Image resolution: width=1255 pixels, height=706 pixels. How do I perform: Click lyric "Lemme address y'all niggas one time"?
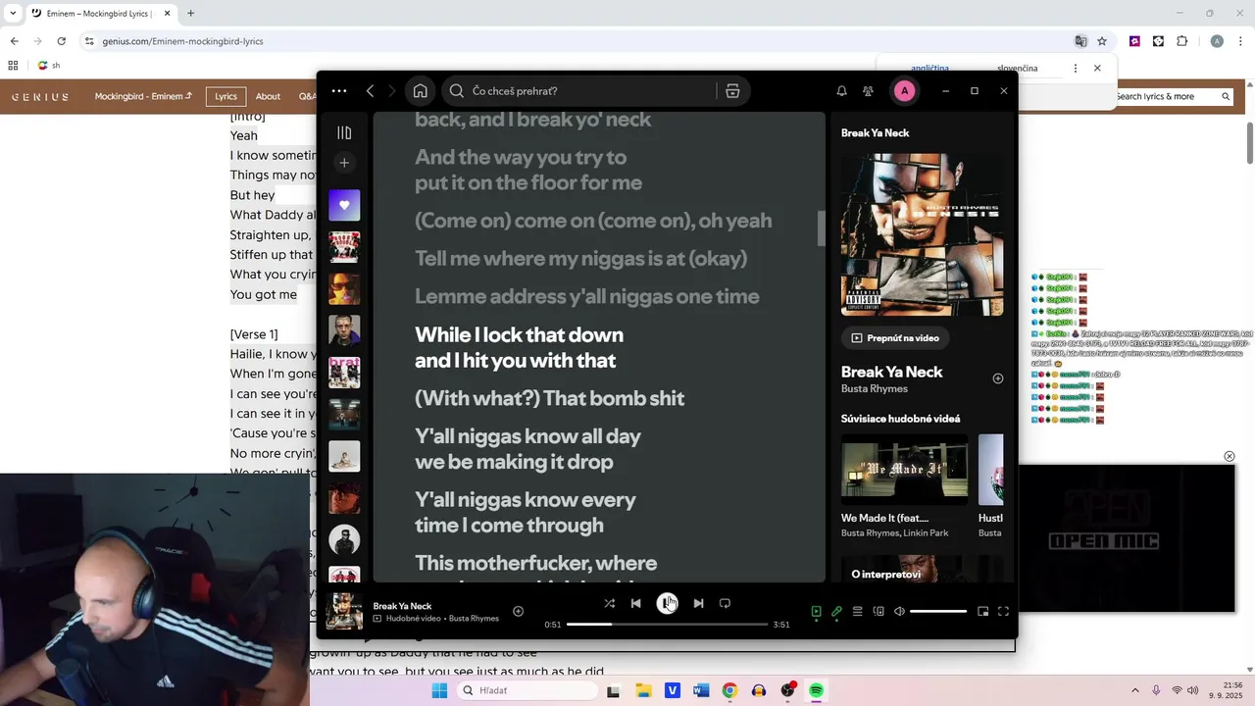click(x=586, y=296)
